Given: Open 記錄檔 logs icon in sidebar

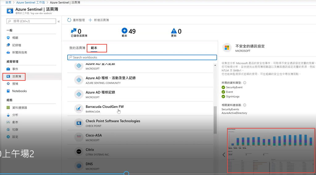Looking at the screenshot, I should [8, 45].
